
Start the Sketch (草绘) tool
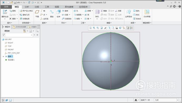click(x=52, y=14)
